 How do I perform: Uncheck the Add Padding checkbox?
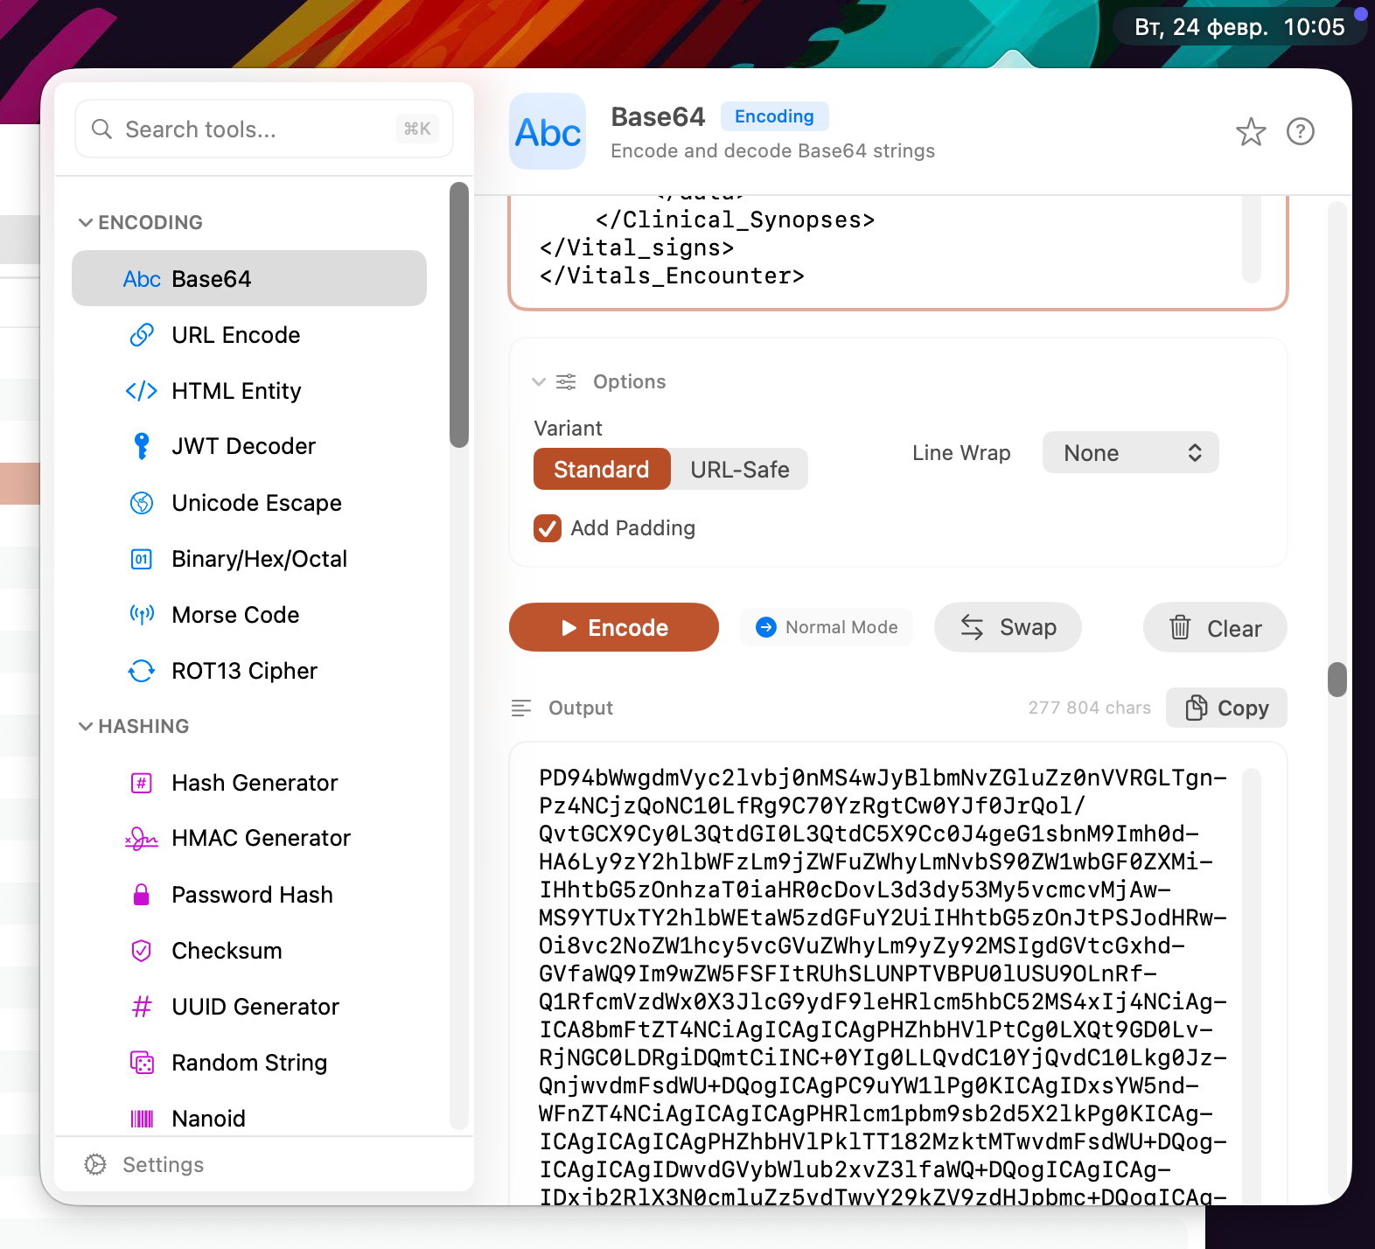(548, 528)
